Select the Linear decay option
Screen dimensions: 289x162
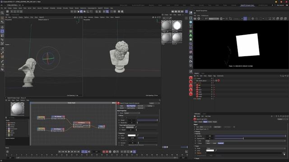point(214,143)
